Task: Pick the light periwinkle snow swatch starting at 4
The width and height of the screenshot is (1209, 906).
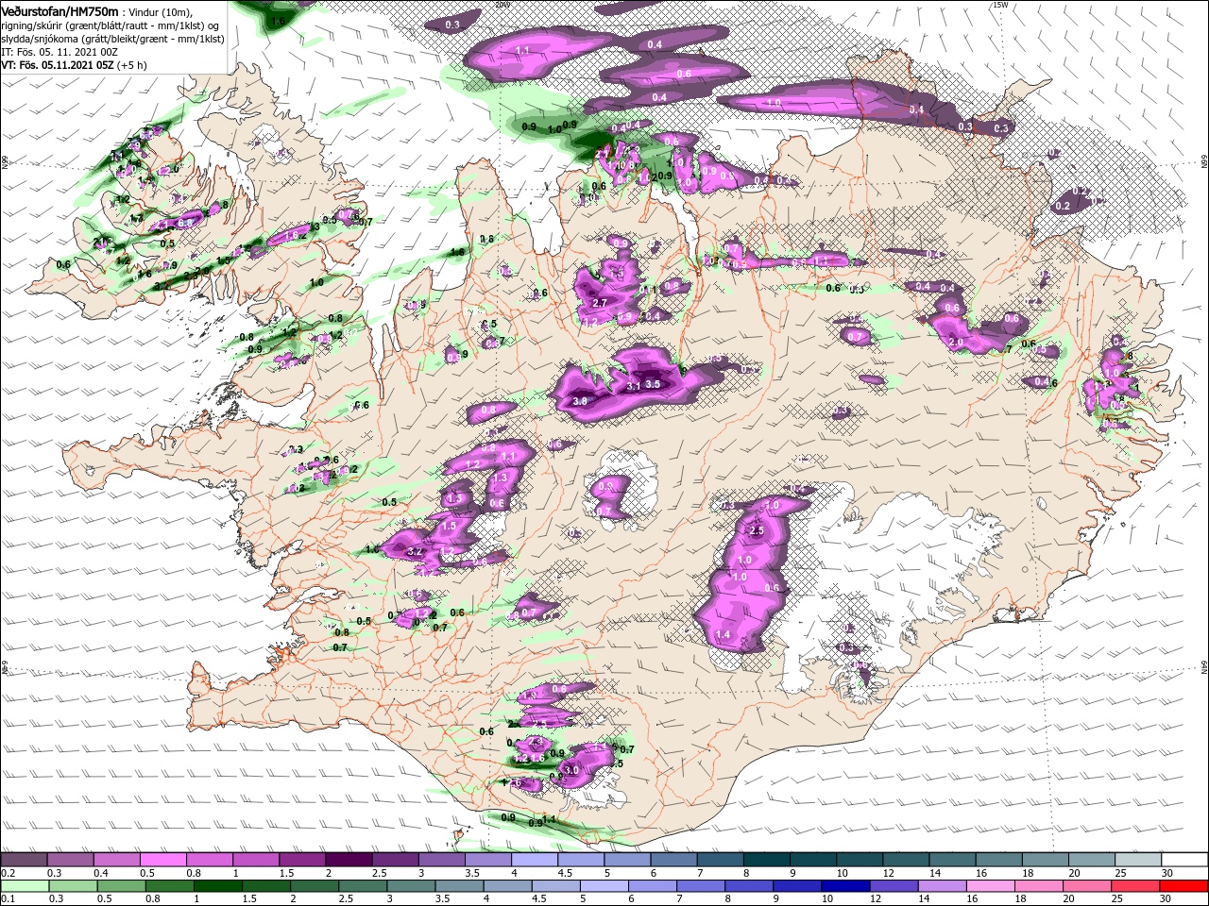Action: 535,861
